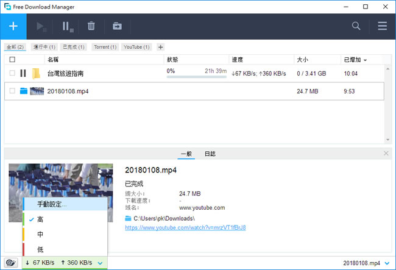This screenshot has width=396, height=270.
Task: Sort by 已增加 column arrow
Action: tap(365, 60)
